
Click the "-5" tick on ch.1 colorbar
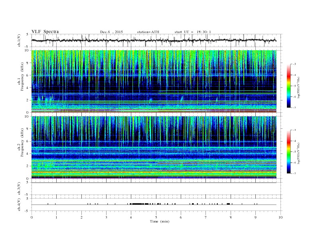pyautogui.click(x=294, y=86)
